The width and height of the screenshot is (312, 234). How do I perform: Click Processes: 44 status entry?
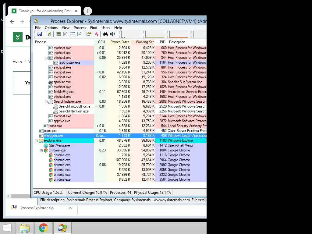120,193
